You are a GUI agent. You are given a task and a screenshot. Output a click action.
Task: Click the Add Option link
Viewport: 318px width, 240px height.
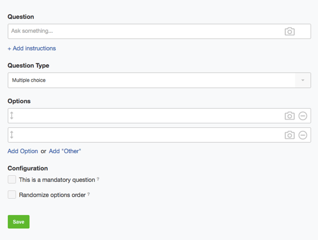(x=23, y=151)
